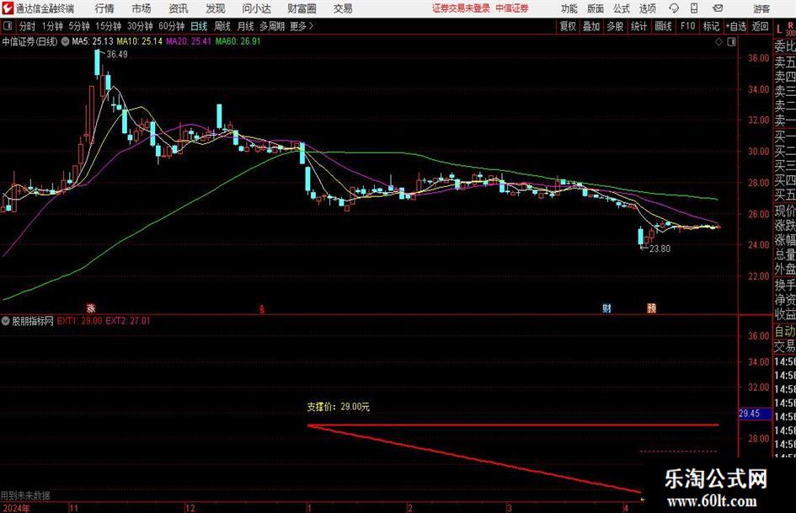Image resolution: width=796 pixels, height=513 pixels.
Task: Switch to the 30分钟 period tab
Action: click(x=140, y=26)
